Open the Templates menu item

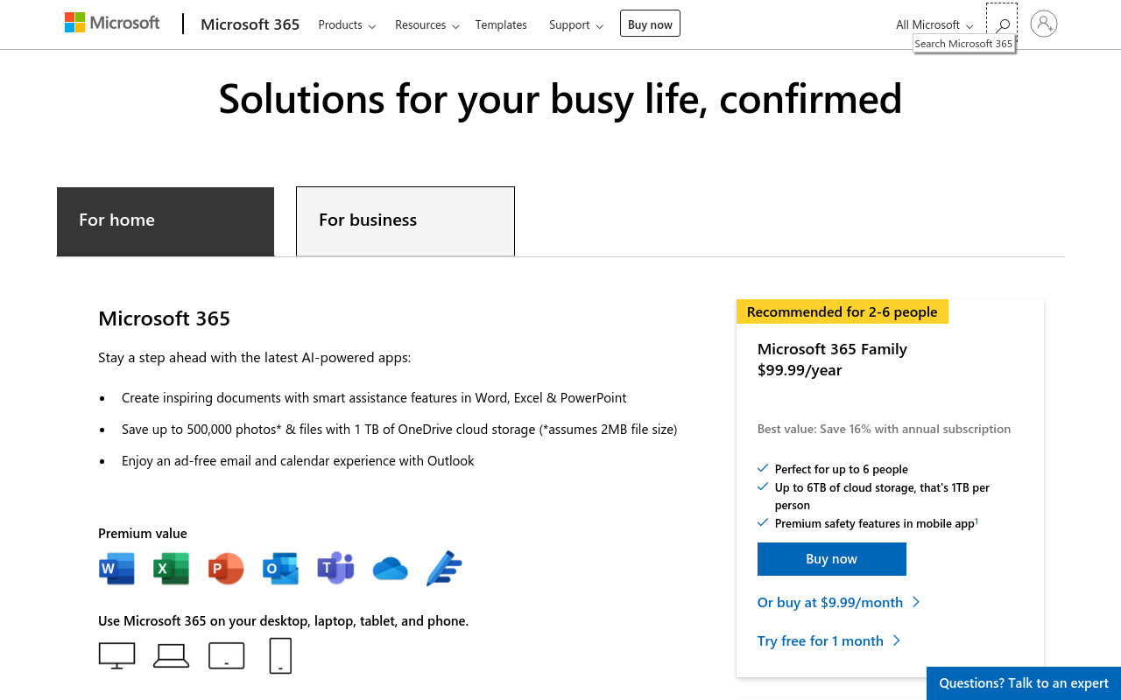[x=501, y=24]
